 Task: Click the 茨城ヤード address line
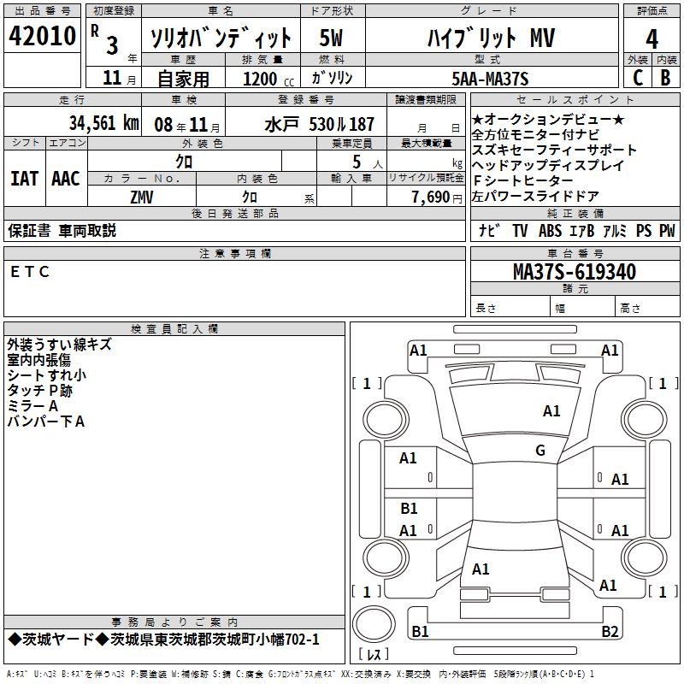click(163, 640)
